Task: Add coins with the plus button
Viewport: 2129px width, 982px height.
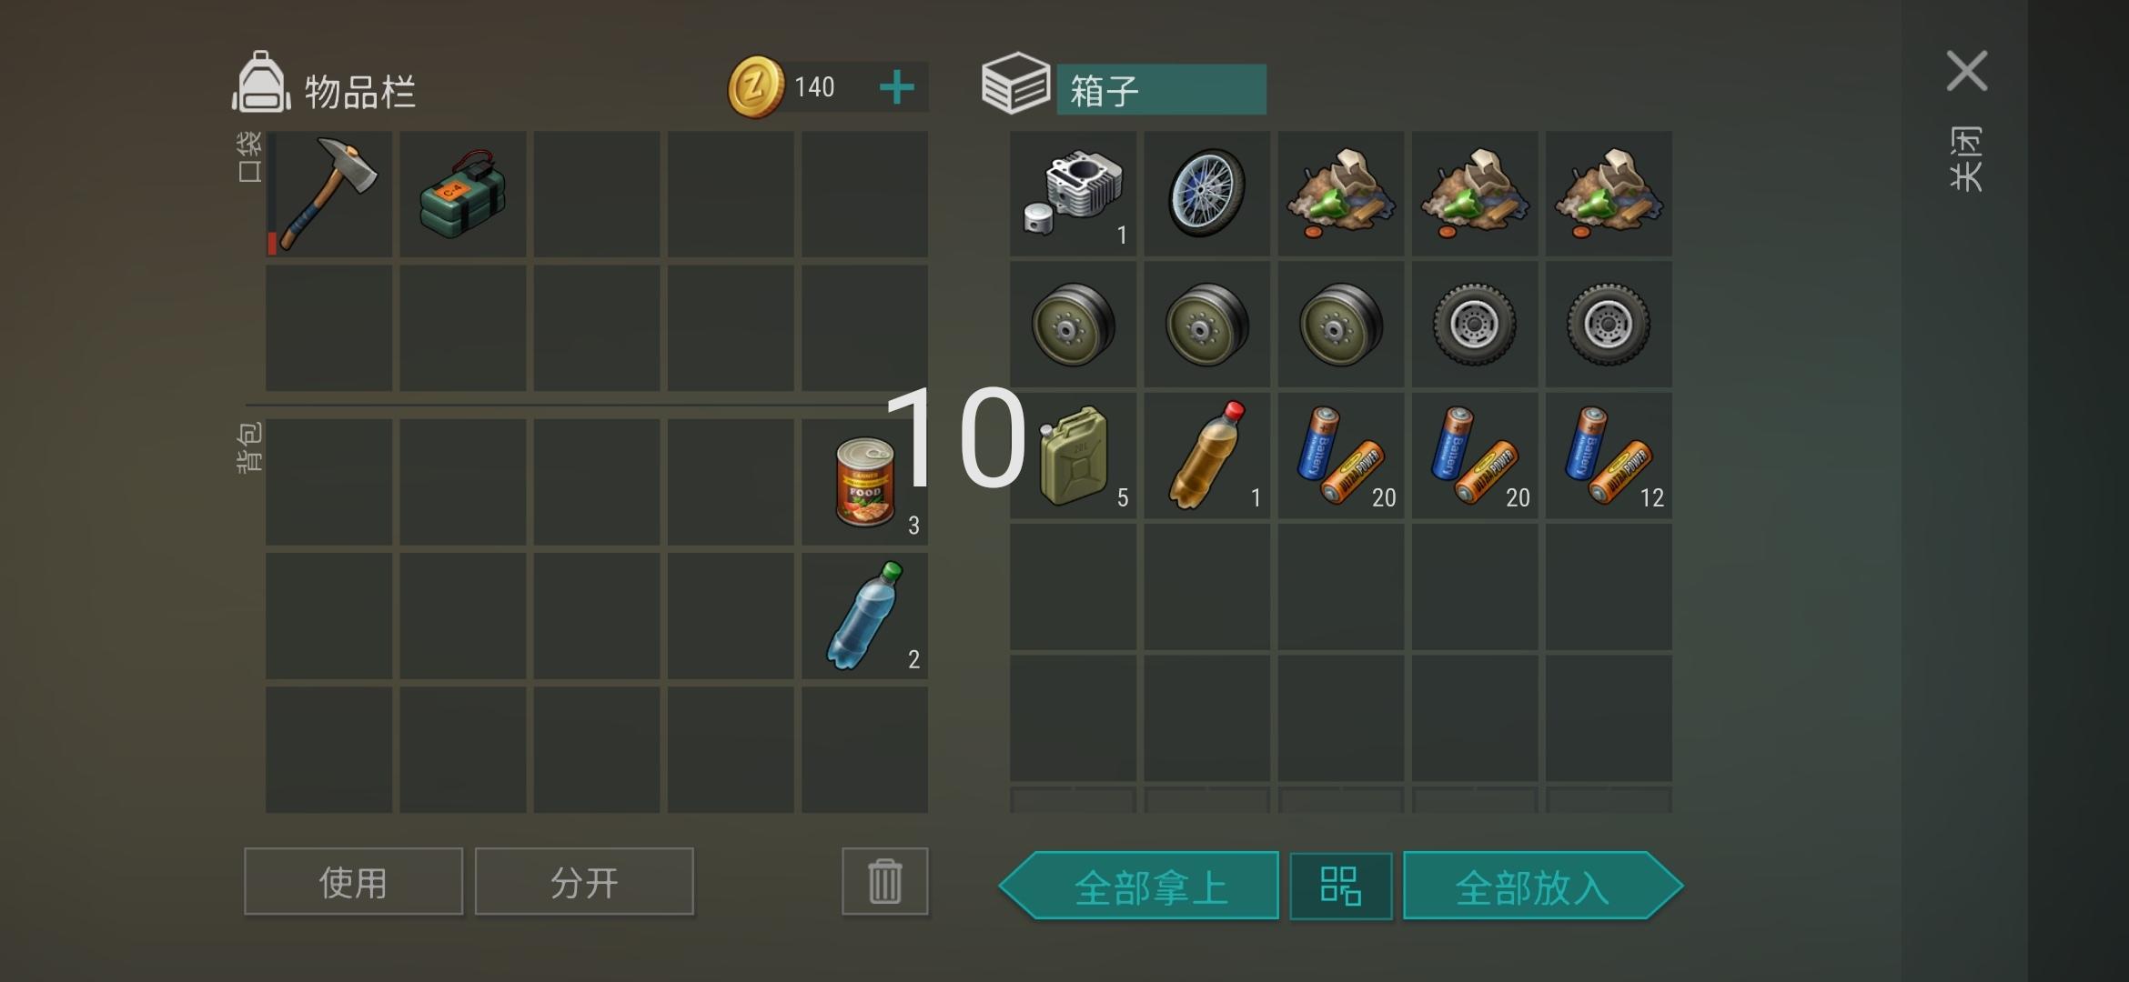Action: 896,87
